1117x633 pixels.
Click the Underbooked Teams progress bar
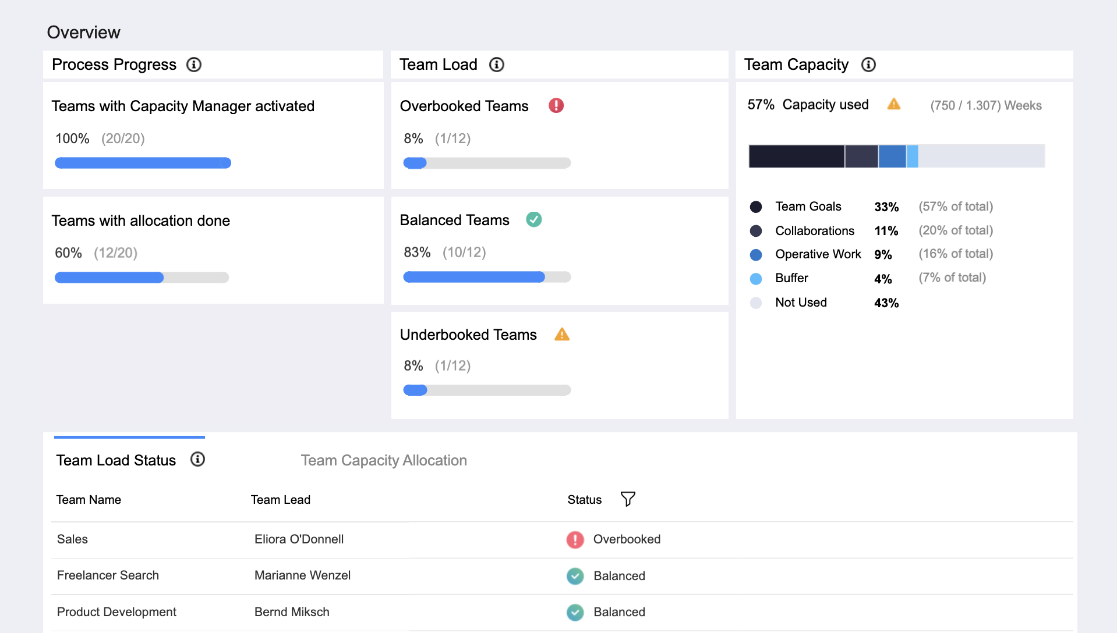point(487,390)
